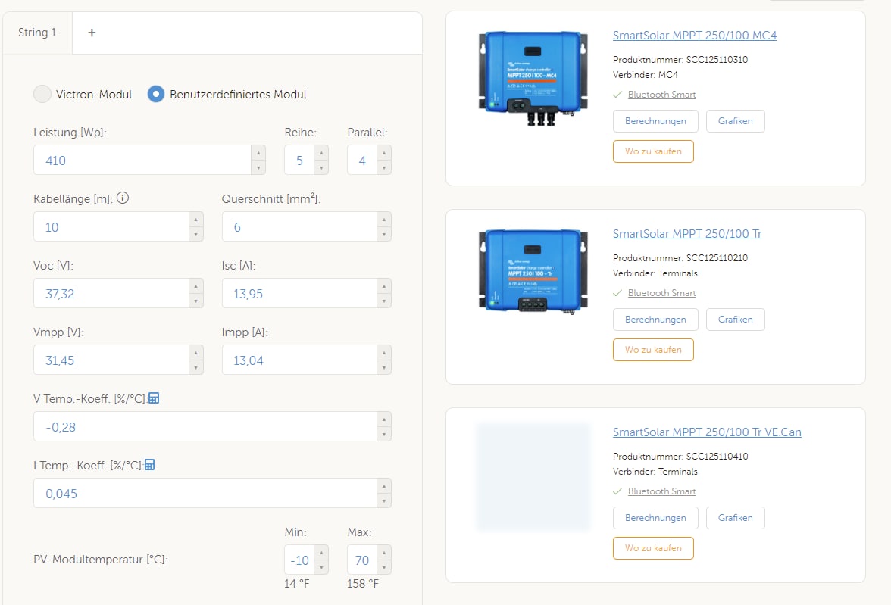Increase the Kabellänge value
891x605 pixels.
tap(196, 220)
